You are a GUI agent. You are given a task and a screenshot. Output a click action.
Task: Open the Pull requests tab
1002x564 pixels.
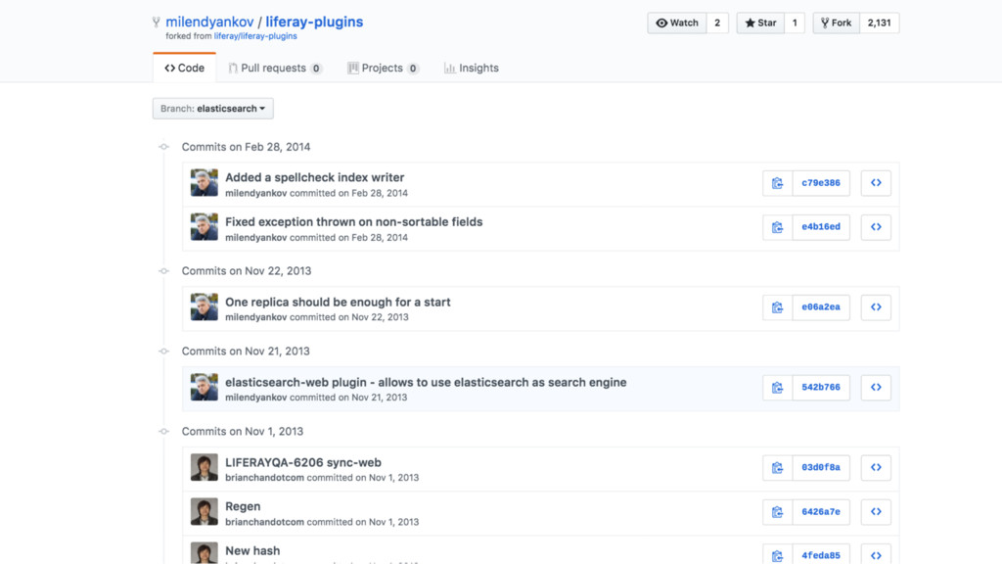275,68
